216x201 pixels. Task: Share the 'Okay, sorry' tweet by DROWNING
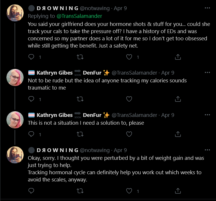(178, 191)
